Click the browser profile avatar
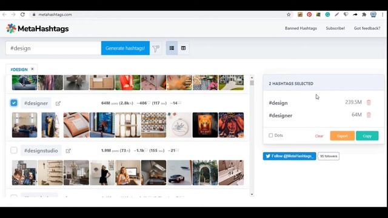 [373, 15]
